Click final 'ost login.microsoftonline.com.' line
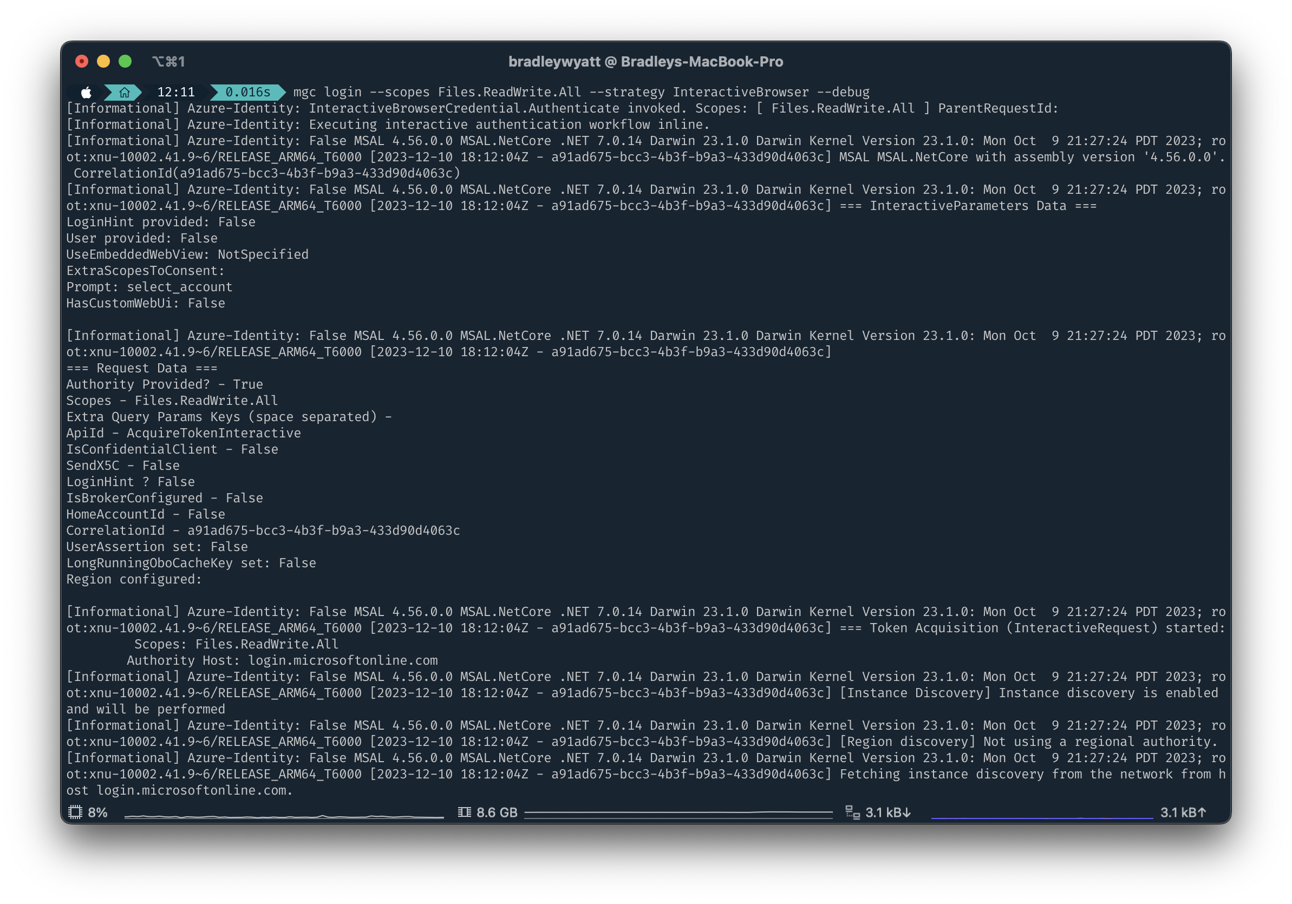Viewport: 1292px width, 904px height. (180, 791)
